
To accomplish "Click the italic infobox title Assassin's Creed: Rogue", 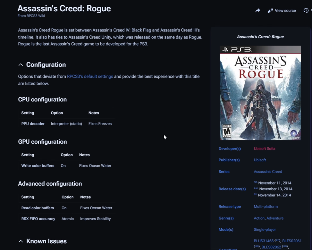I will coord(260,37).
